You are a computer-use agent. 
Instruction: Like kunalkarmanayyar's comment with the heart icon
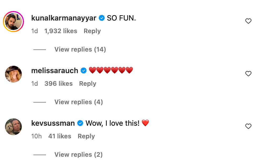point(248,21)
